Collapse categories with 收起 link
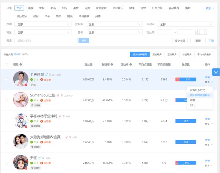 [209, 8]
